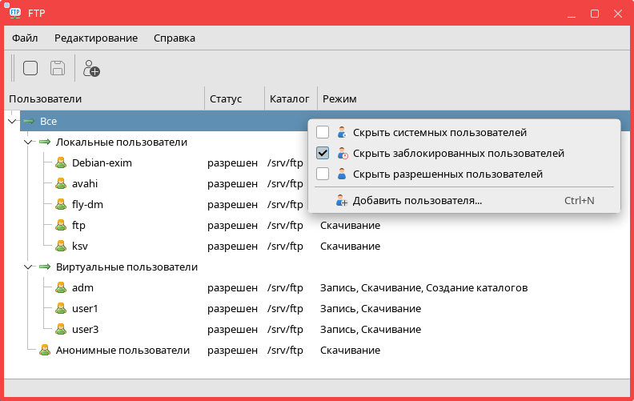Collapse Виртуальные пользователи group
This screenshot has width=634, height=401.
pos(26,267)
